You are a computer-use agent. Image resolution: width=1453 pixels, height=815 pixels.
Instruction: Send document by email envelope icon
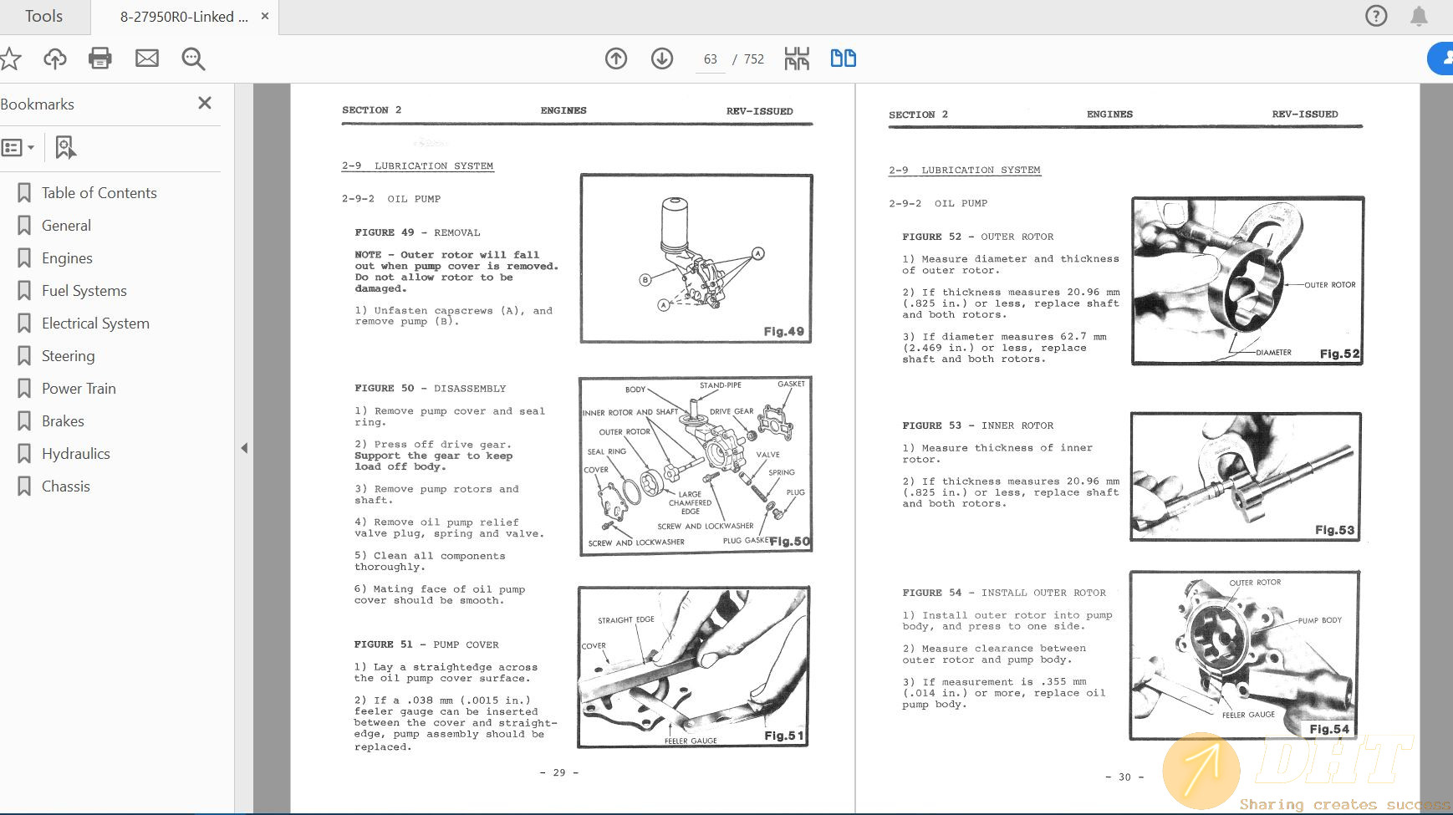147,59
